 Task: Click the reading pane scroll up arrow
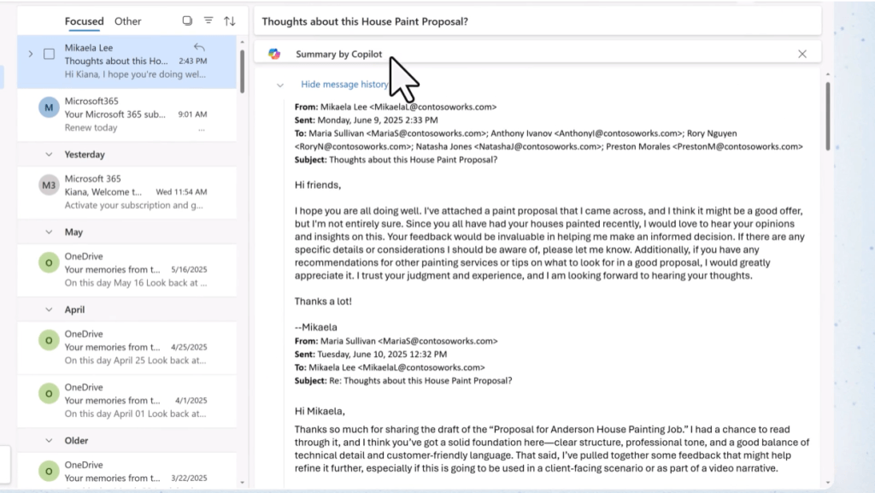pos(827,74)
